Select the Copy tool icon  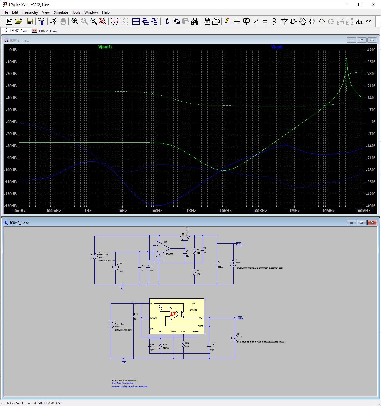[x=176, y=21]
